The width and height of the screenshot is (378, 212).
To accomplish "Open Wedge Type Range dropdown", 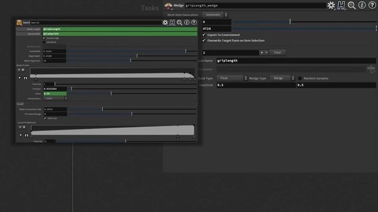I will pyautogui.click(x=282, y=78).
